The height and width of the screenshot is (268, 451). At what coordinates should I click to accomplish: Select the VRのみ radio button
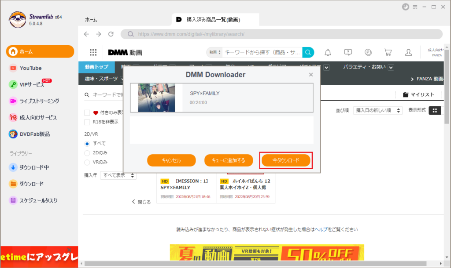[87, 162]
